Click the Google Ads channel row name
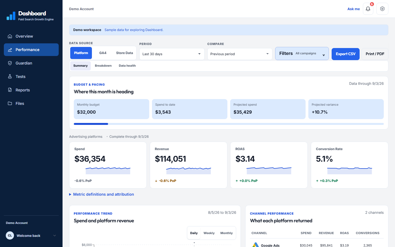 coord(270,245)
